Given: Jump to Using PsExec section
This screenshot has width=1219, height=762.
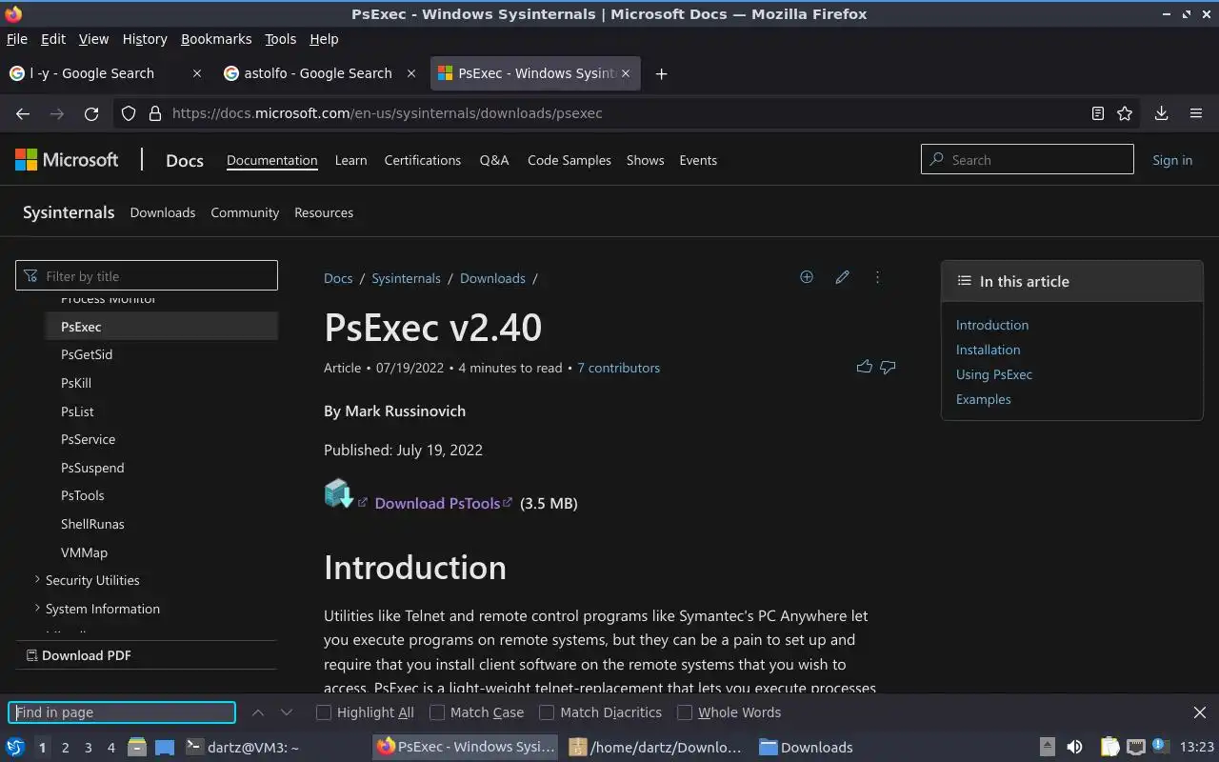Looking at the screenshot, I should (x=994, y=374).
